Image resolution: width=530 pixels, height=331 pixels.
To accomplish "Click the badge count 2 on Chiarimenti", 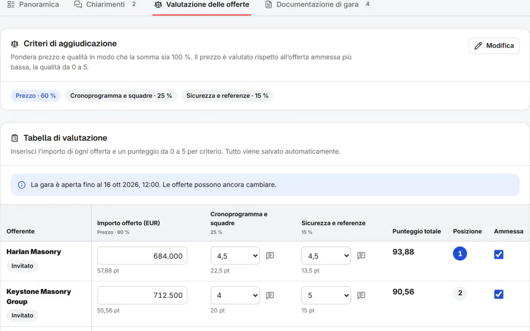I will click(x=134, y=4).
